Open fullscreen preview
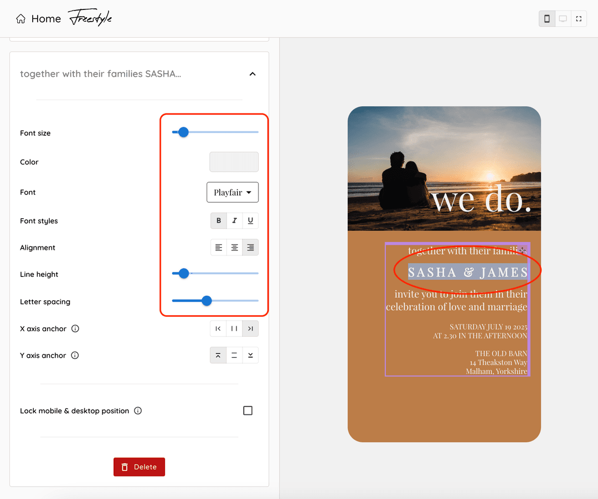 click(579, 19)
